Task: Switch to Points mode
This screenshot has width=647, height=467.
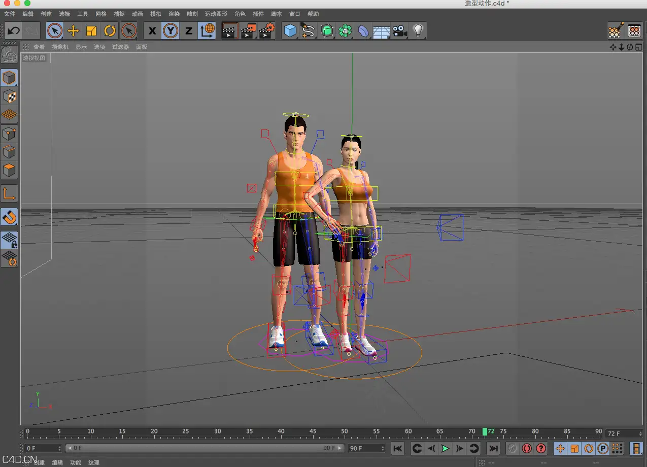Action: coord(9,134)
